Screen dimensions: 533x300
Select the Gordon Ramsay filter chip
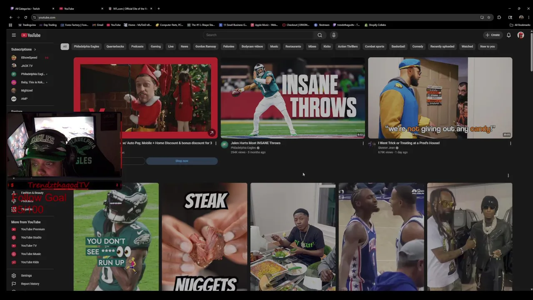[206, 47]
